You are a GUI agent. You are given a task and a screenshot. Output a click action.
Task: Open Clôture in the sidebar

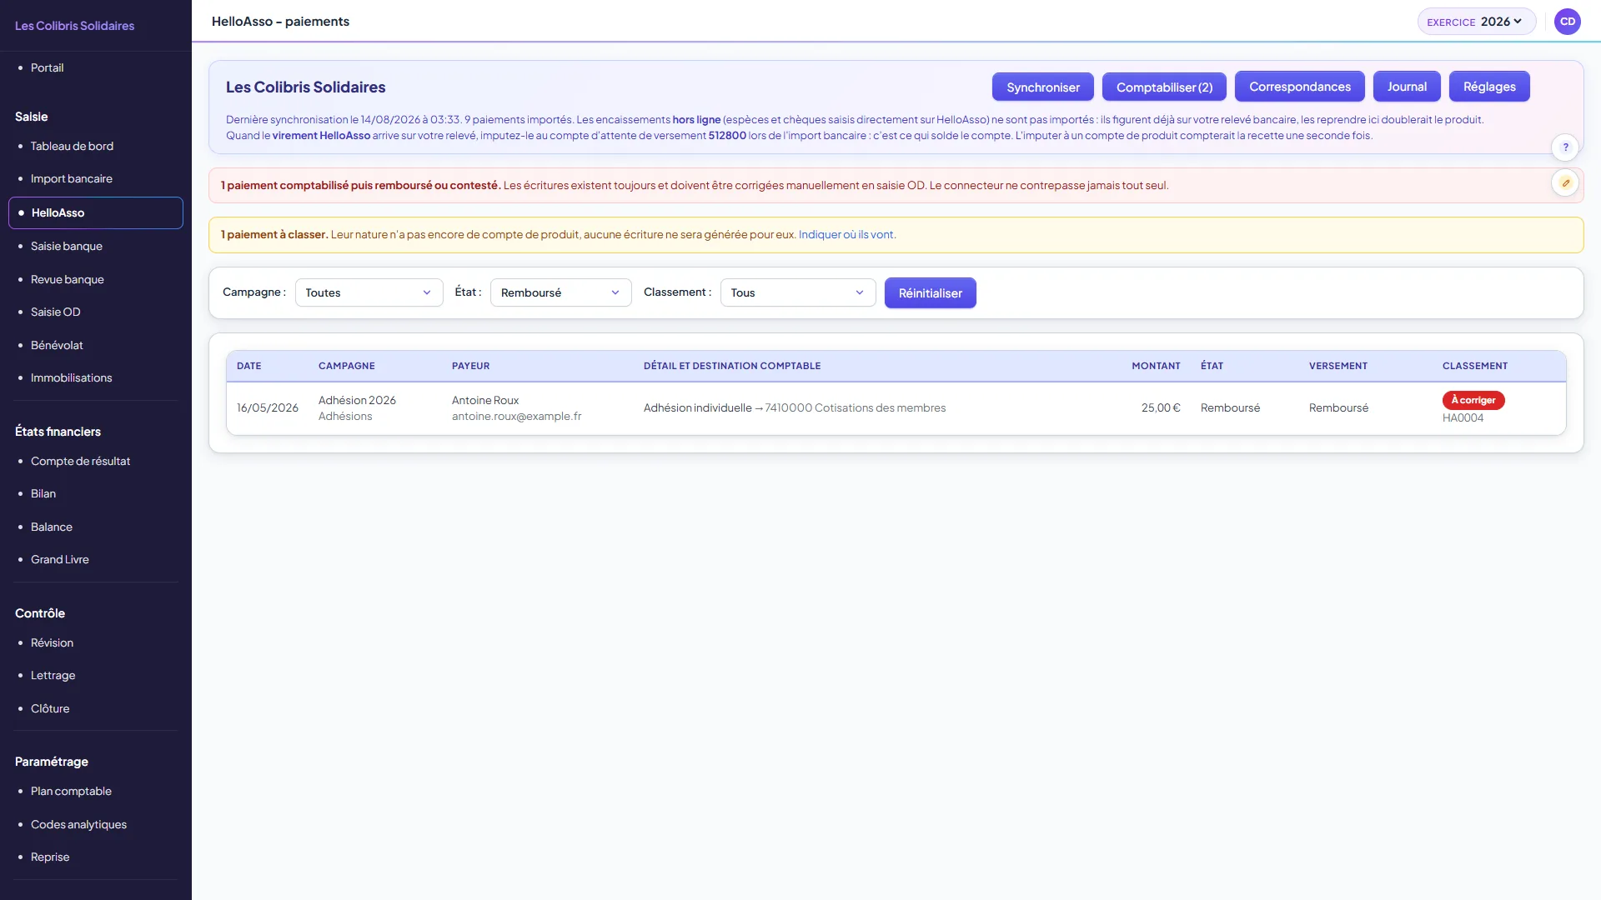point(50,708)
